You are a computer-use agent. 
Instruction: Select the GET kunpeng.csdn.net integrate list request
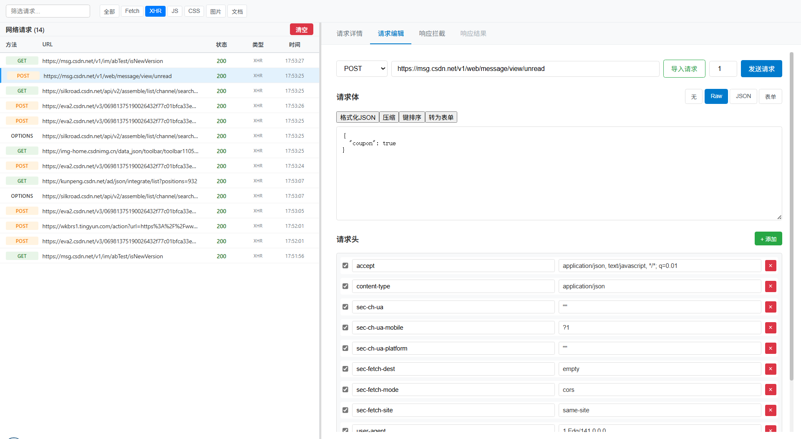tap(160, 181)
